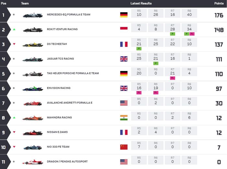Click the Jaguar TCS Racing car image
This screenshot has width=227, height=169.
point(32,59)
